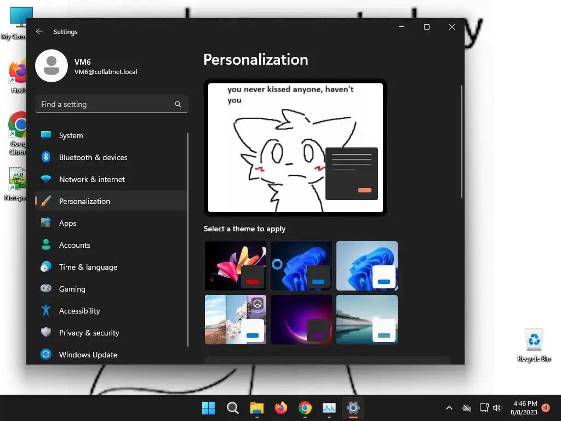Screen dimensions: 561x421
Task: Click the Windows Update refresh icon
Action: tap(46, 354)
